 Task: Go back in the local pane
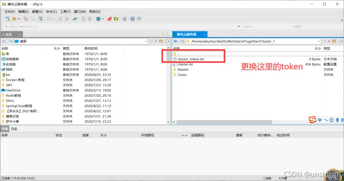4,41
